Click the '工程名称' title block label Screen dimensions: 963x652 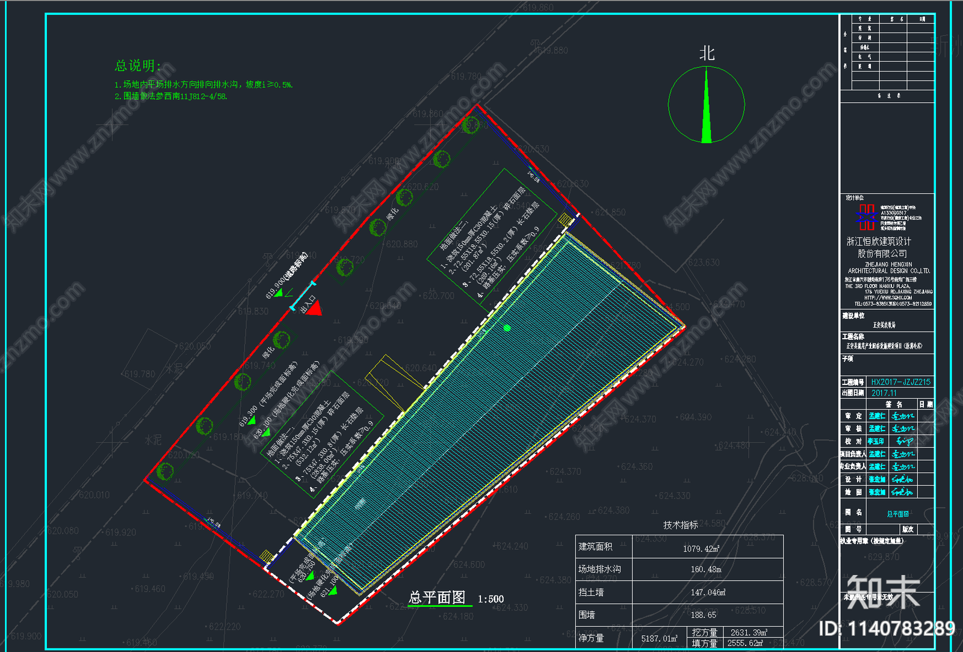tap(853, 337)
